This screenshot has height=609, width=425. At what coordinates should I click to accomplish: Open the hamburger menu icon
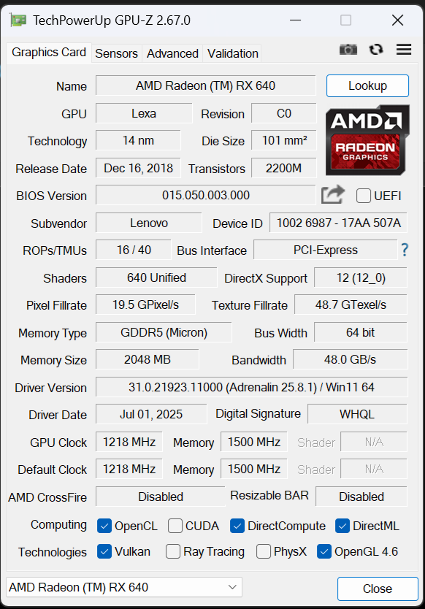pyautogui.click(x=403, y=49)
